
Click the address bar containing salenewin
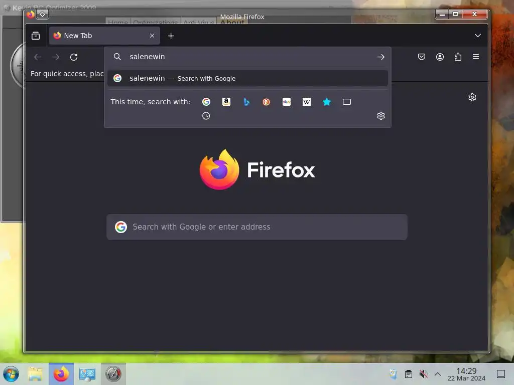247,57
